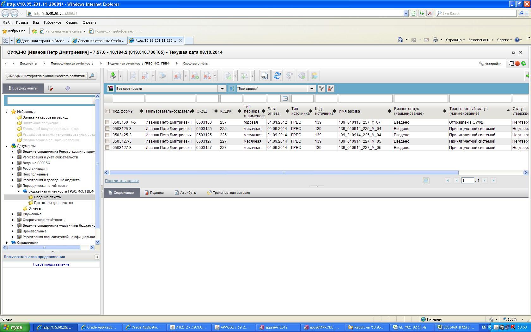Click the "Новое представление" link
Viewport: 531px width, 332px height.
coord(51,264)
